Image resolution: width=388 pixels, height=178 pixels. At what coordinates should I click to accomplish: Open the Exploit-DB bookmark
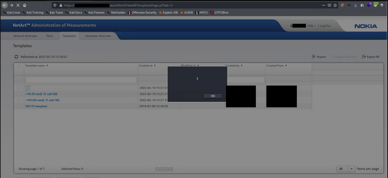click(168, 13)
